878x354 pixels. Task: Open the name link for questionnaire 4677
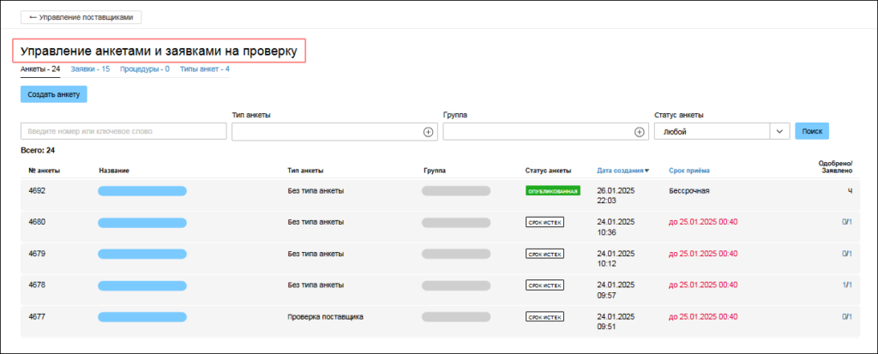pyautogui.click(x=142, y=316)
